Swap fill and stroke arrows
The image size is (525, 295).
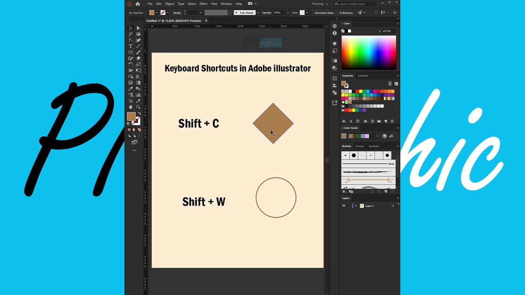pos(139,113)
